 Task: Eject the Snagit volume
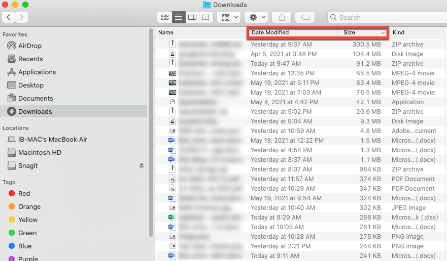pyautogui.click(x=142, y=165)
